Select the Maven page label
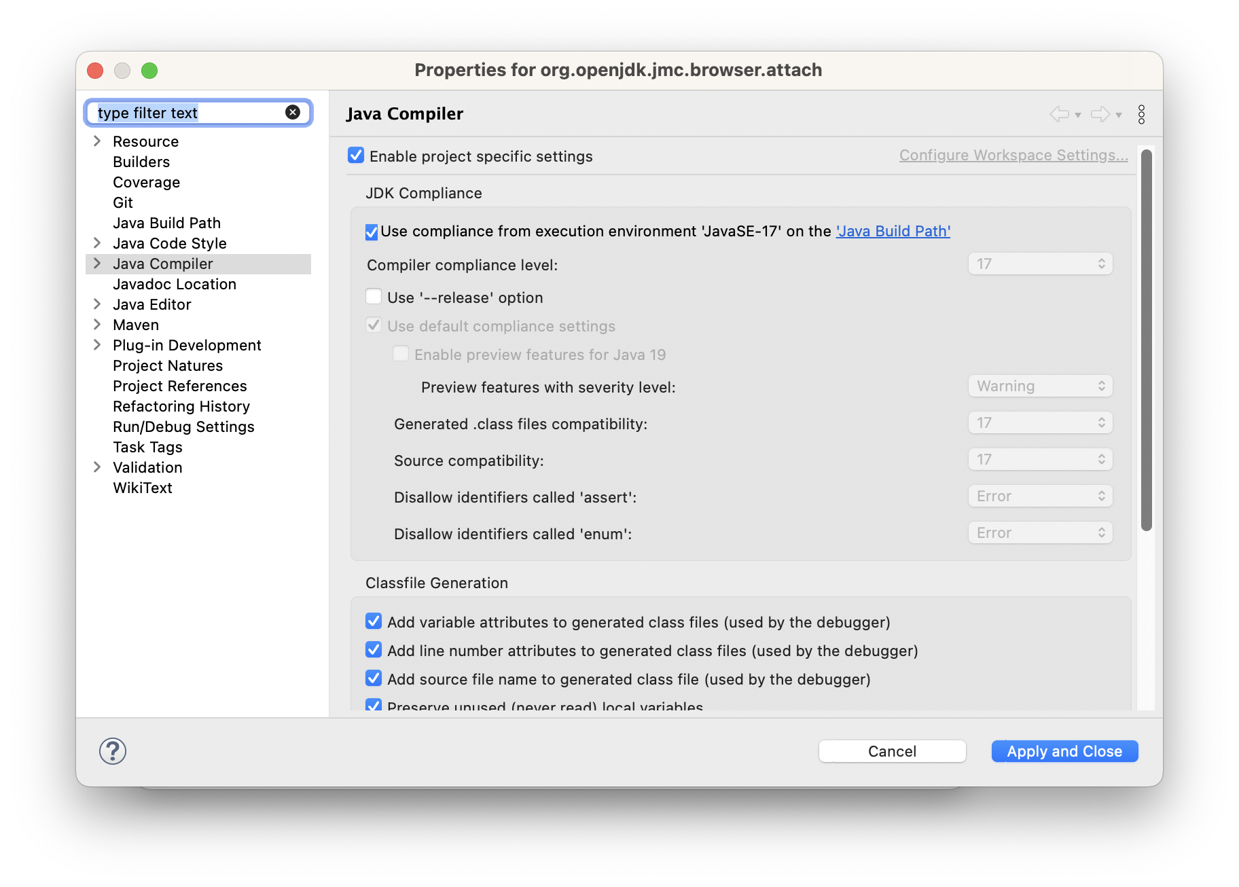The image size is (1239, 887). click(136, 325)
